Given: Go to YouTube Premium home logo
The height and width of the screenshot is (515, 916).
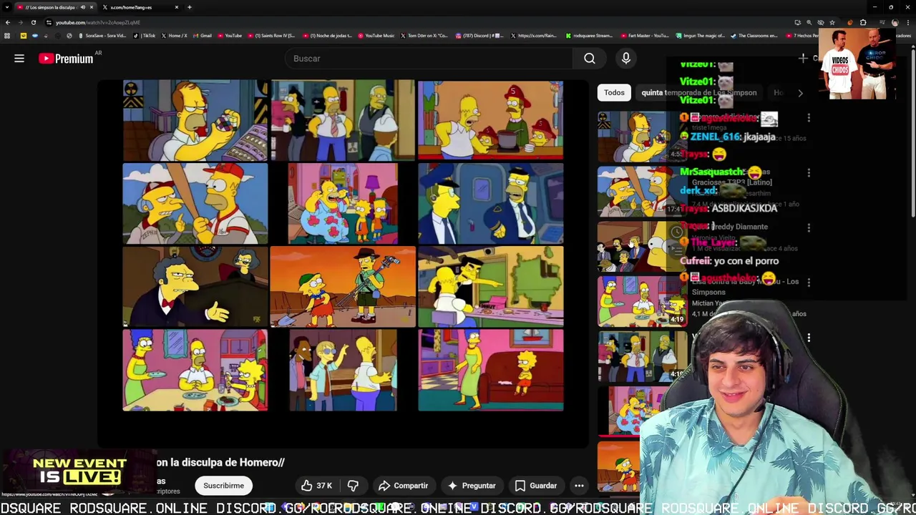Looking at the screenshot, I should point(66,59).
